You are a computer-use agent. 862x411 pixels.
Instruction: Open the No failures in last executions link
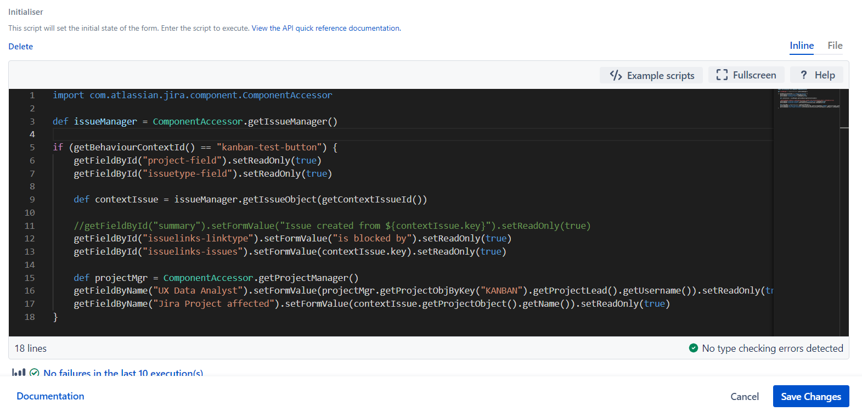123,373
